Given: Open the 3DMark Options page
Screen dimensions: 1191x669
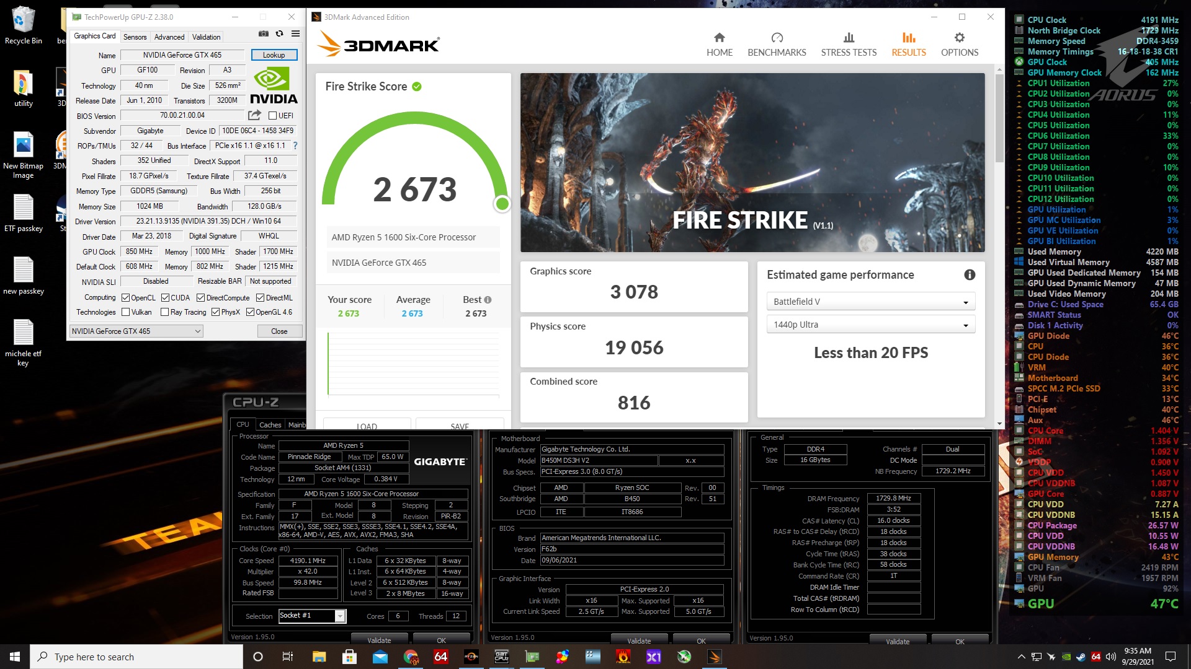Looking at the screenshot, I should click(960, 45).
